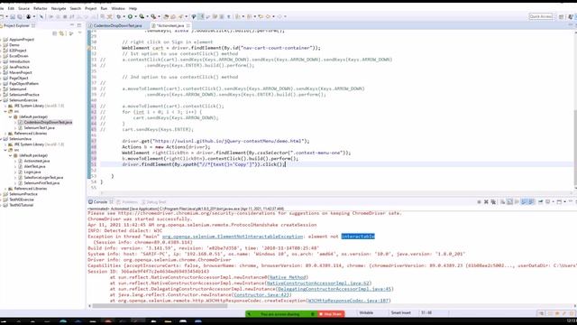The height and width of the screenshot is (325, 577).
Task: Select the Debug Shell view tab
Action: (x=154, y=202)
